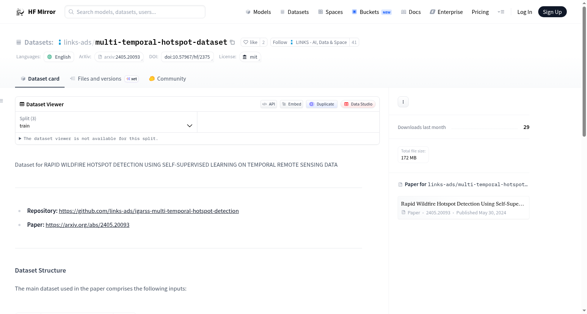Click the links-ads organization avatar icon

pyautogui.click(x=60, y=42)
